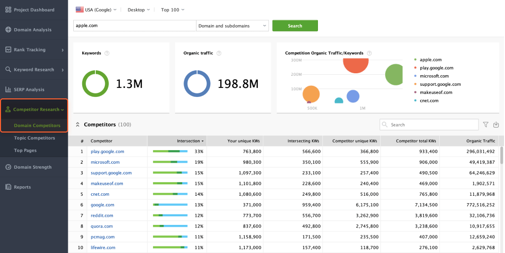The image size is (505, 253).
Task: Open quora.com competitor link
Action: 102,226
